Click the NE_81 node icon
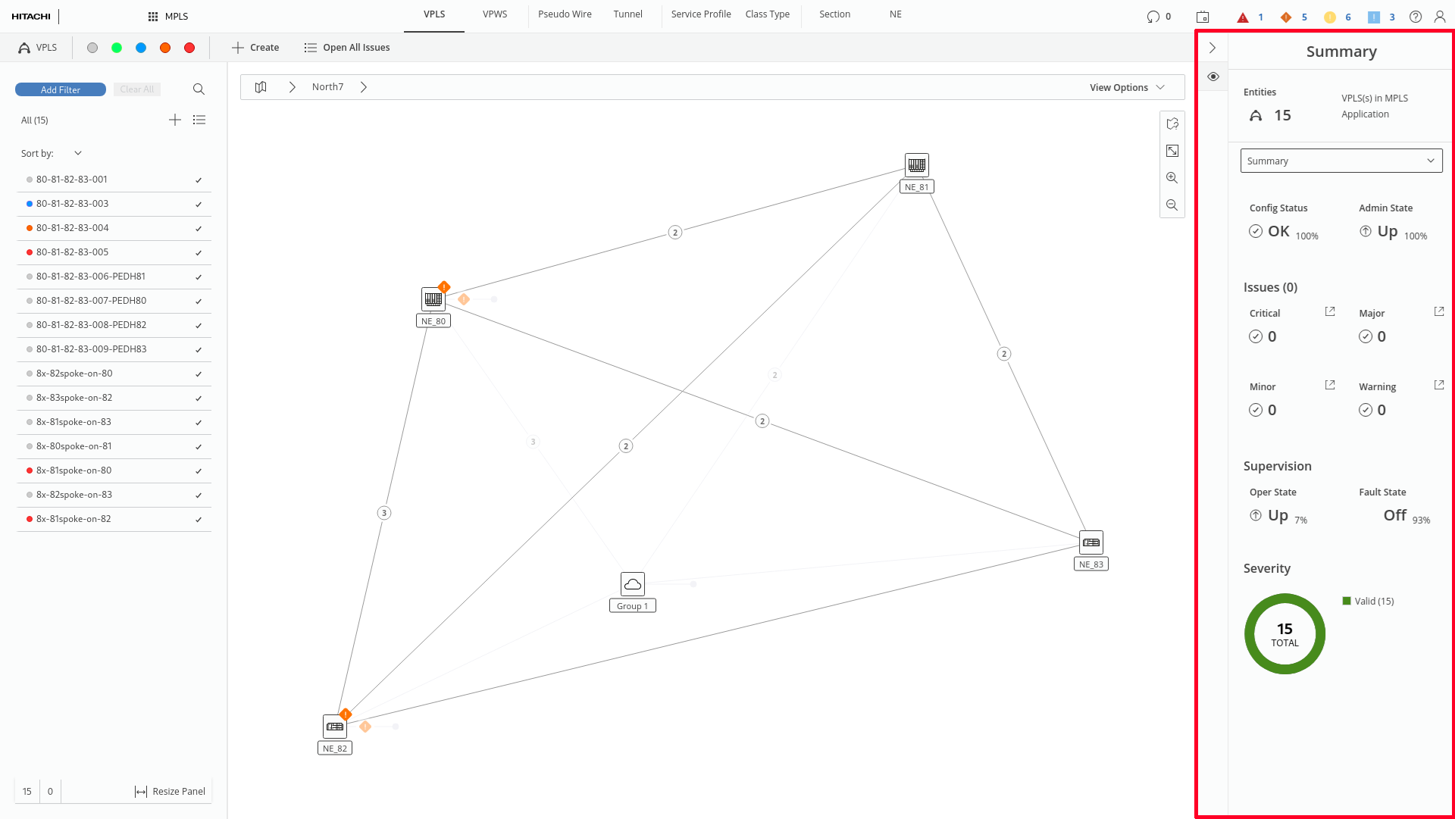Viewport: 1455px width, 819px height. [916, 164]
